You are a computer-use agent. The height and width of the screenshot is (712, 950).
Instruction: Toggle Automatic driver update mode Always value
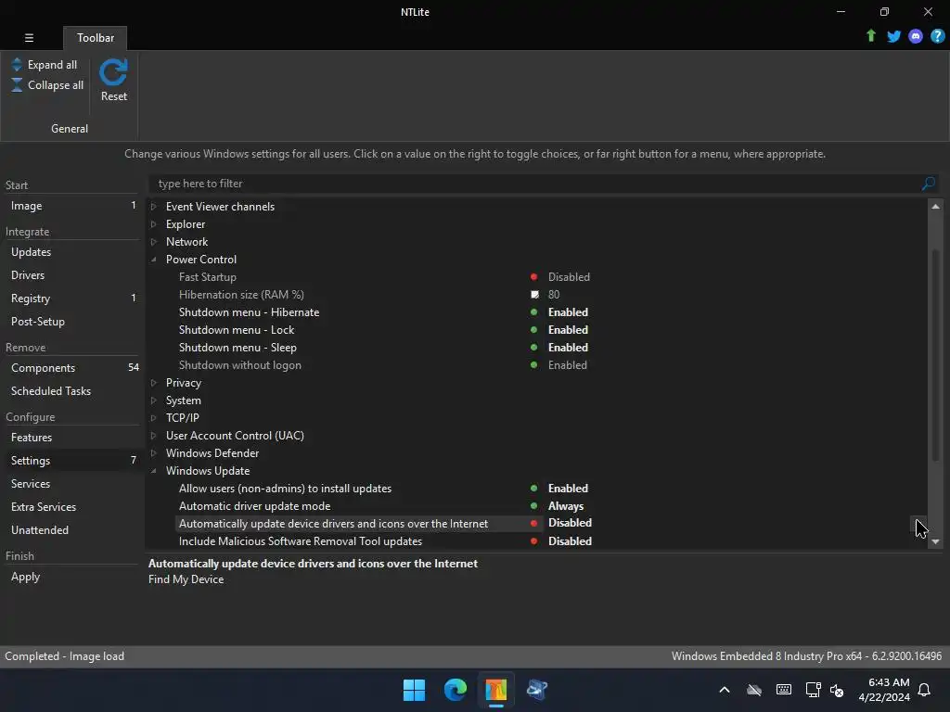pyautogui.click(x=565, y=506)
